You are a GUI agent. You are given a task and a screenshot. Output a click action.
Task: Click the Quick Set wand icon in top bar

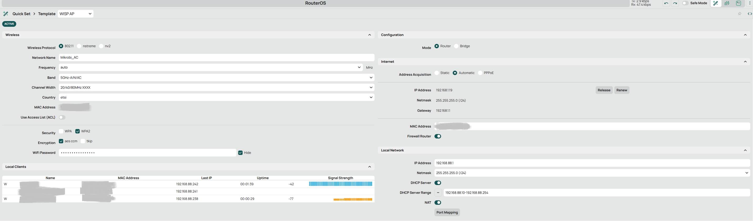coord(716,3)
